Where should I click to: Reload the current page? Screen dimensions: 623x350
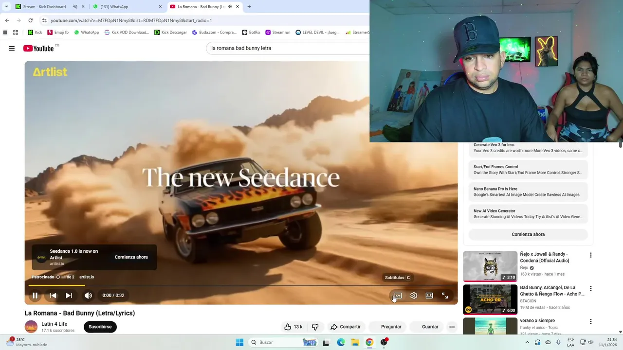[30, 20]
